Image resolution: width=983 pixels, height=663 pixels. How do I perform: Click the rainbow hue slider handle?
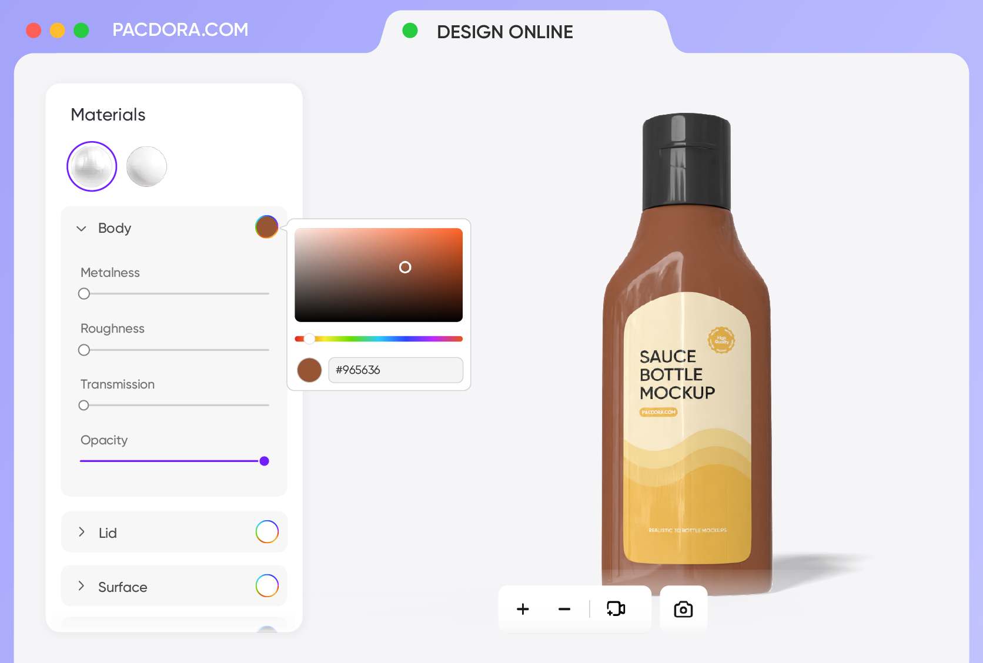309,339
